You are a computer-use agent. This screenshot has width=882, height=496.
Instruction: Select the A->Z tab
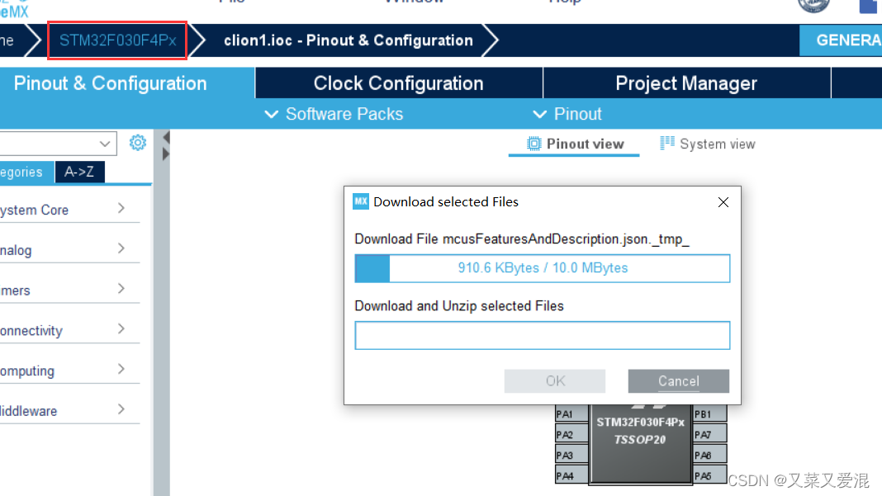click(79, 172)
